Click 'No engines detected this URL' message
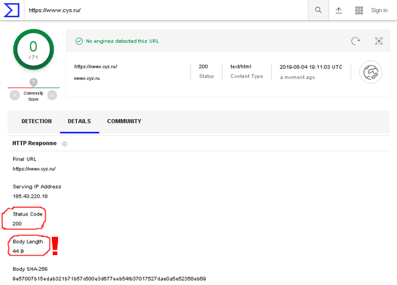397x285 pixels. [122, 41]
